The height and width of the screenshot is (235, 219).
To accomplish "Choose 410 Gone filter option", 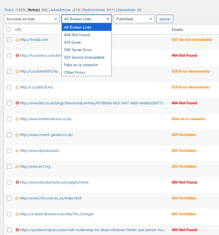I will (87, 42).
